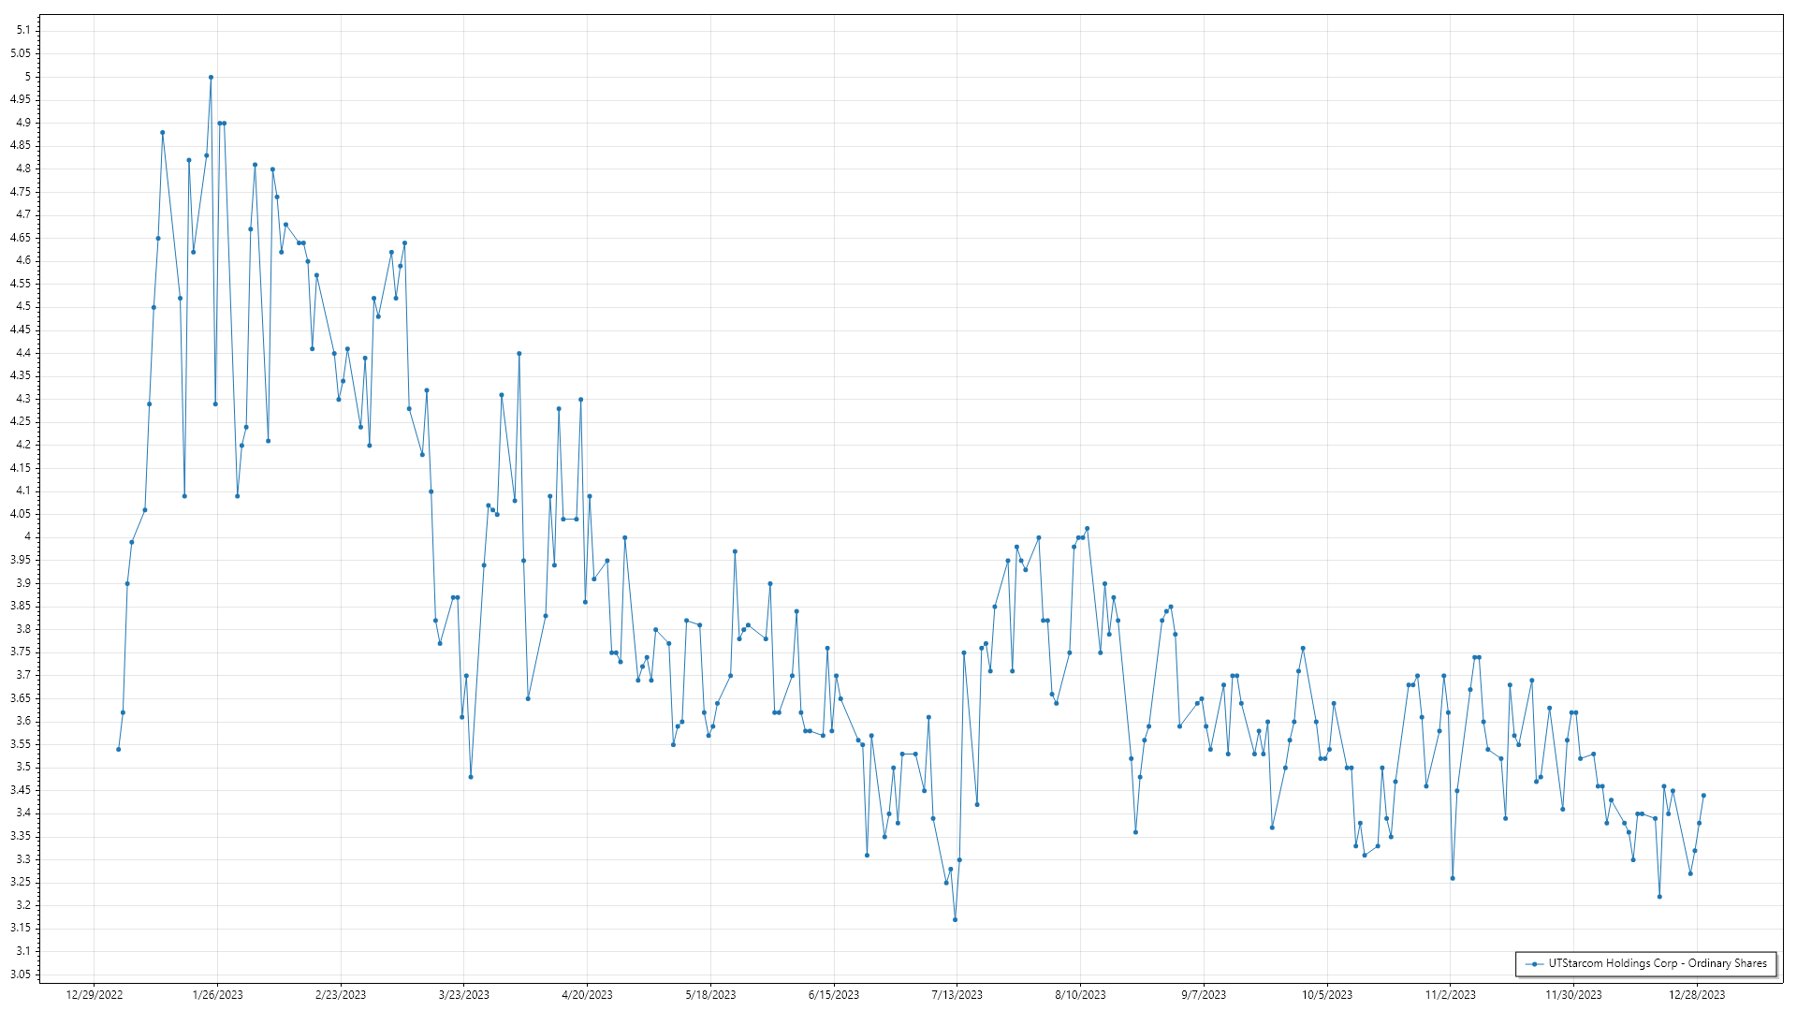This screenshot has width=1797, height=1011.
Task: Select the 12/28/2023 x-axis date label
Action: 1697,995
